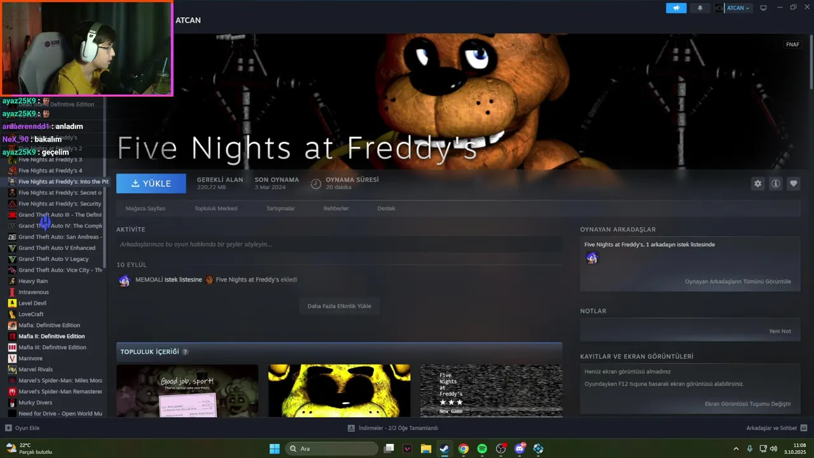
Task: Click the Intravenous game icon
Action: [x=12, y=292]
